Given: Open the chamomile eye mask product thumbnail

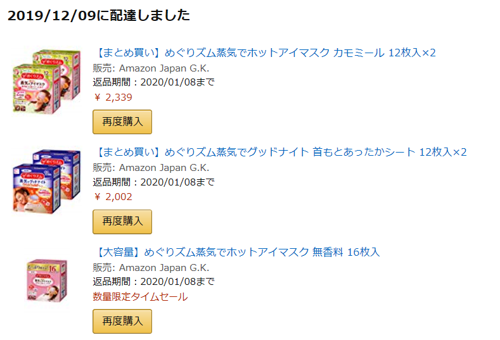Looking at the screenshot, I should (x=46, y=82).
